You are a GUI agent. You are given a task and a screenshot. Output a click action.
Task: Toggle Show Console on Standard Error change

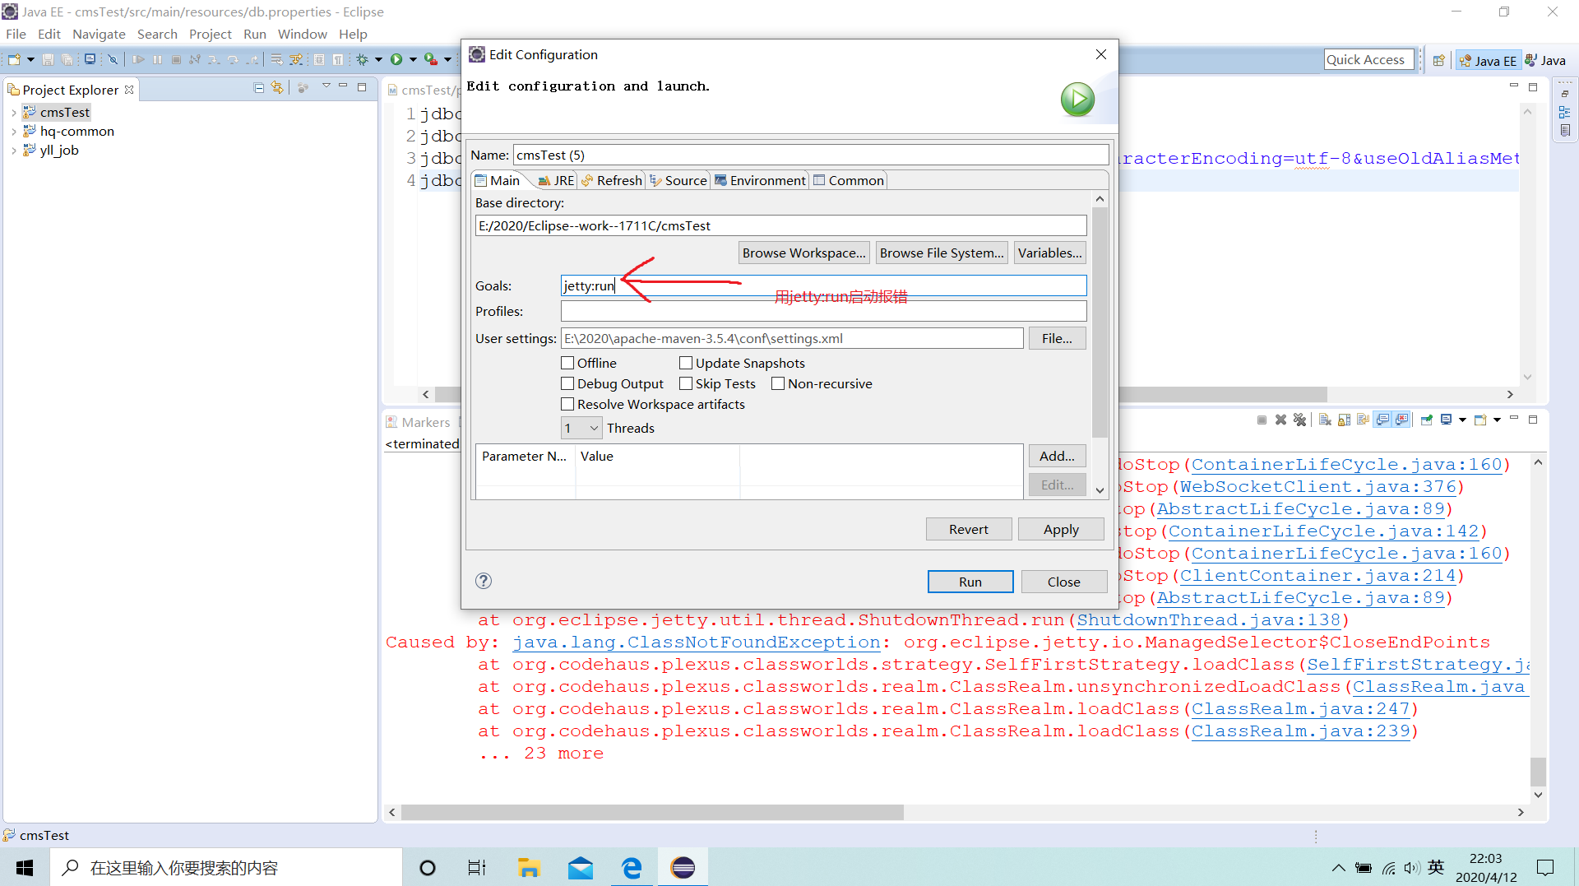tap(1402, 420)
